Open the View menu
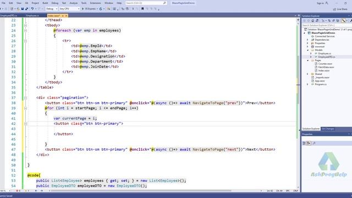The image size is (352, 198). click(19, 3)
